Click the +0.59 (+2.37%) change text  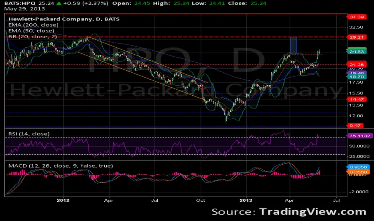(x=85, y=3)
